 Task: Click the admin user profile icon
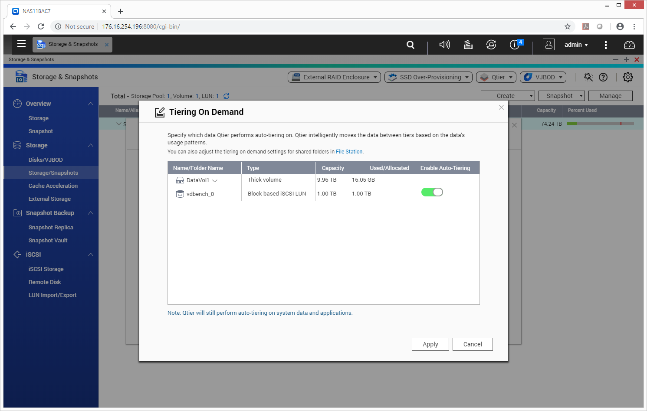(x=549, y=45)
